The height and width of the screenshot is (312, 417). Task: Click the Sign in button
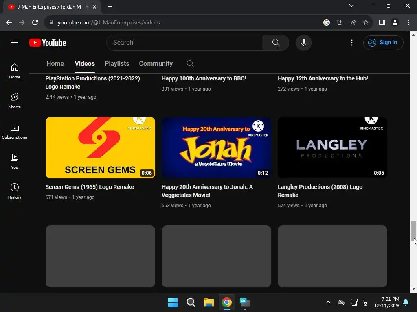tap(383, 42)
